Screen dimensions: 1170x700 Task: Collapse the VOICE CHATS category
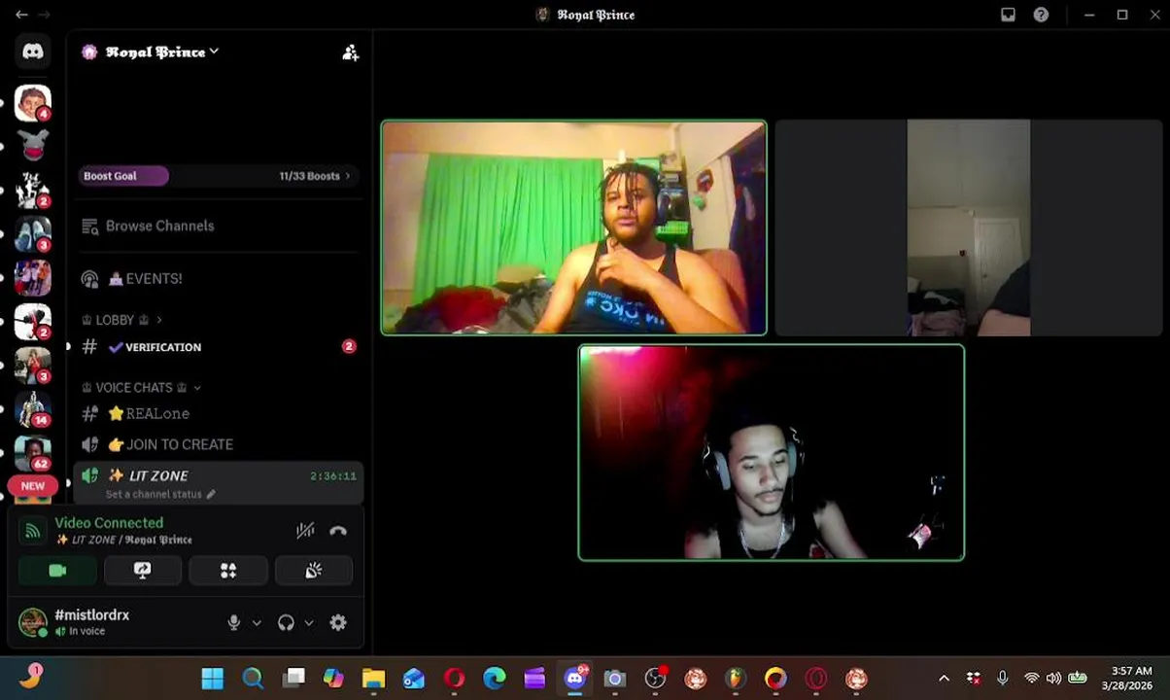click(x=142, y=387)
